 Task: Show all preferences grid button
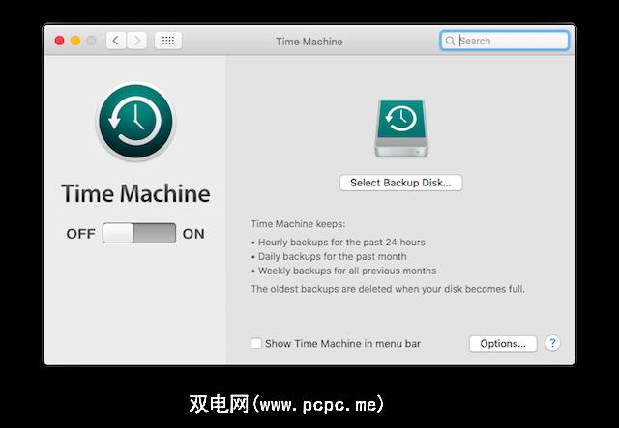point(168,41)
